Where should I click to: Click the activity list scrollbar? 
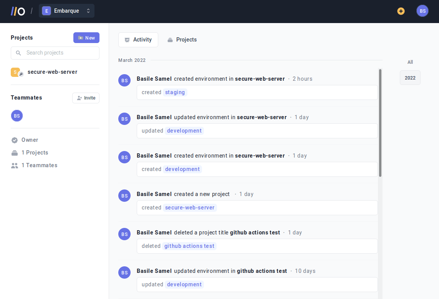[380, 123]
